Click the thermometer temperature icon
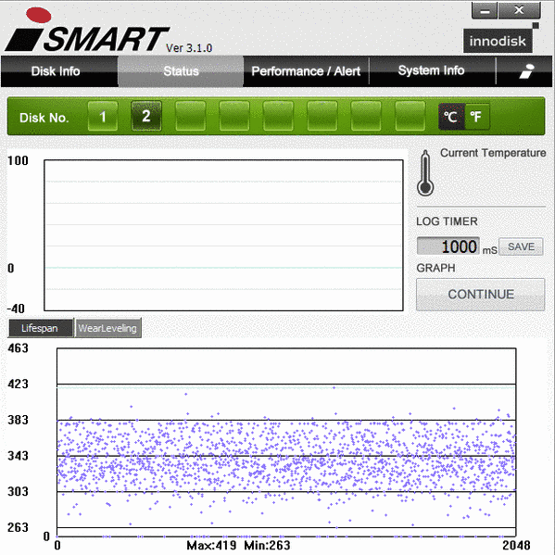 coord(425,173)
